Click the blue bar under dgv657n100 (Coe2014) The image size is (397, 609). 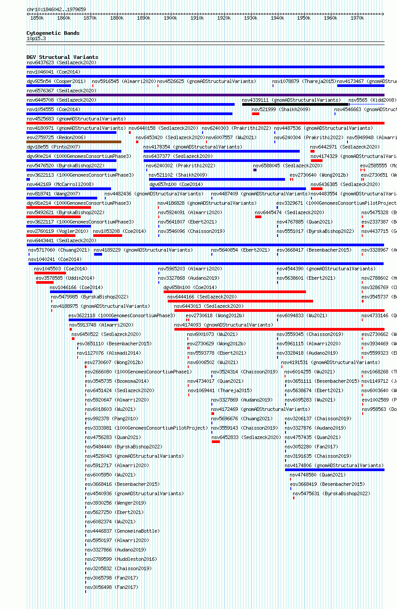click(228, 189)
